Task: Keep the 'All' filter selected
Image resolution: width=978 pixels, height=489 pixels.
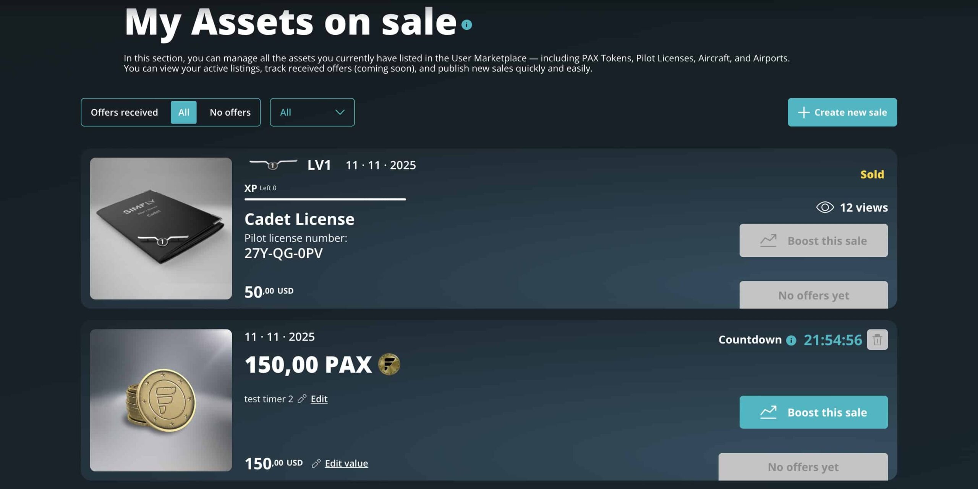Action: pos(183,112)
